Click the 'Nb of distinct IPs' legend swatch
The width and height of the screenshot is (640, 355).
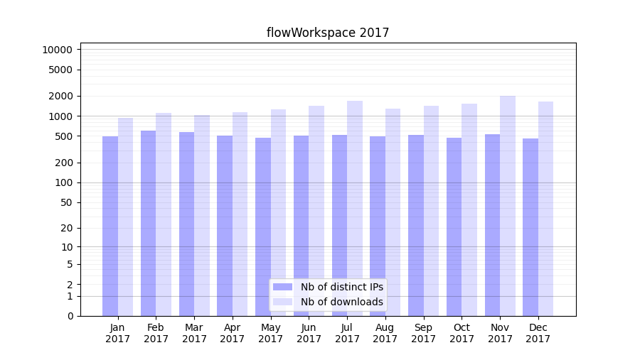282,287
